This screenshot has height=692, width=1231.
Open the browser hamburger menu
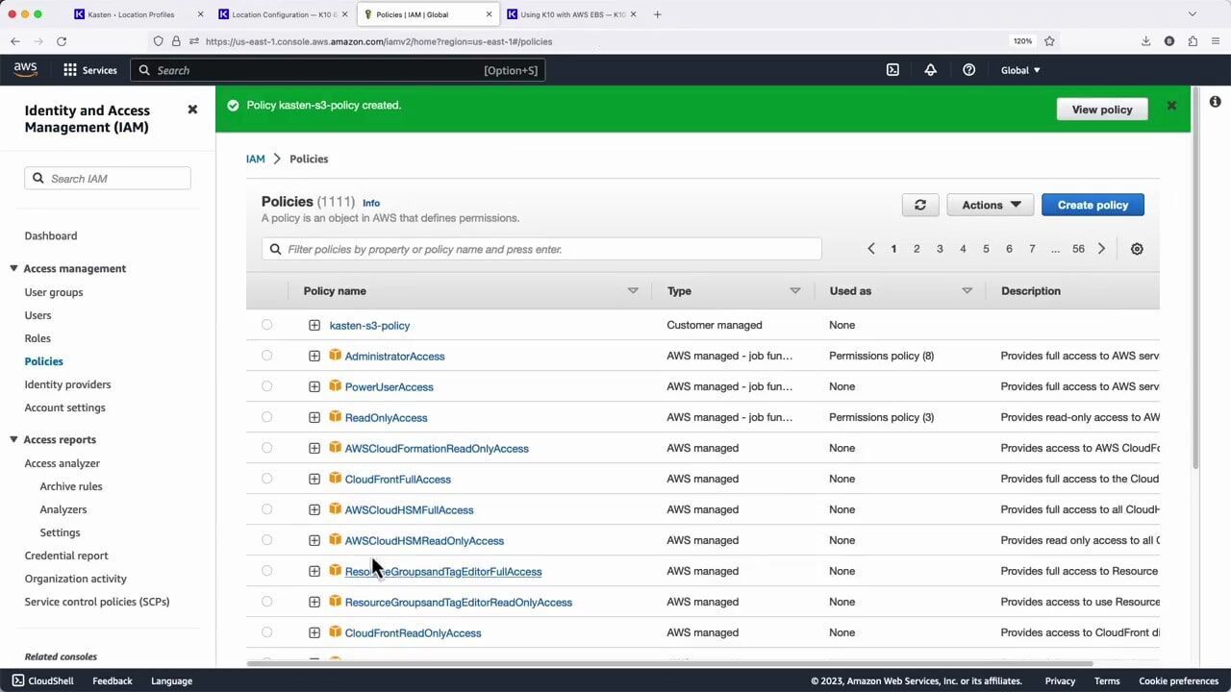(1216, 41)
